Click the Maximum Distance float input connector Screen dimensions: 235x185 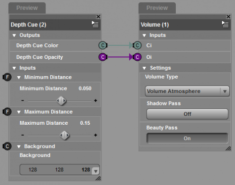tap(7, 112)
